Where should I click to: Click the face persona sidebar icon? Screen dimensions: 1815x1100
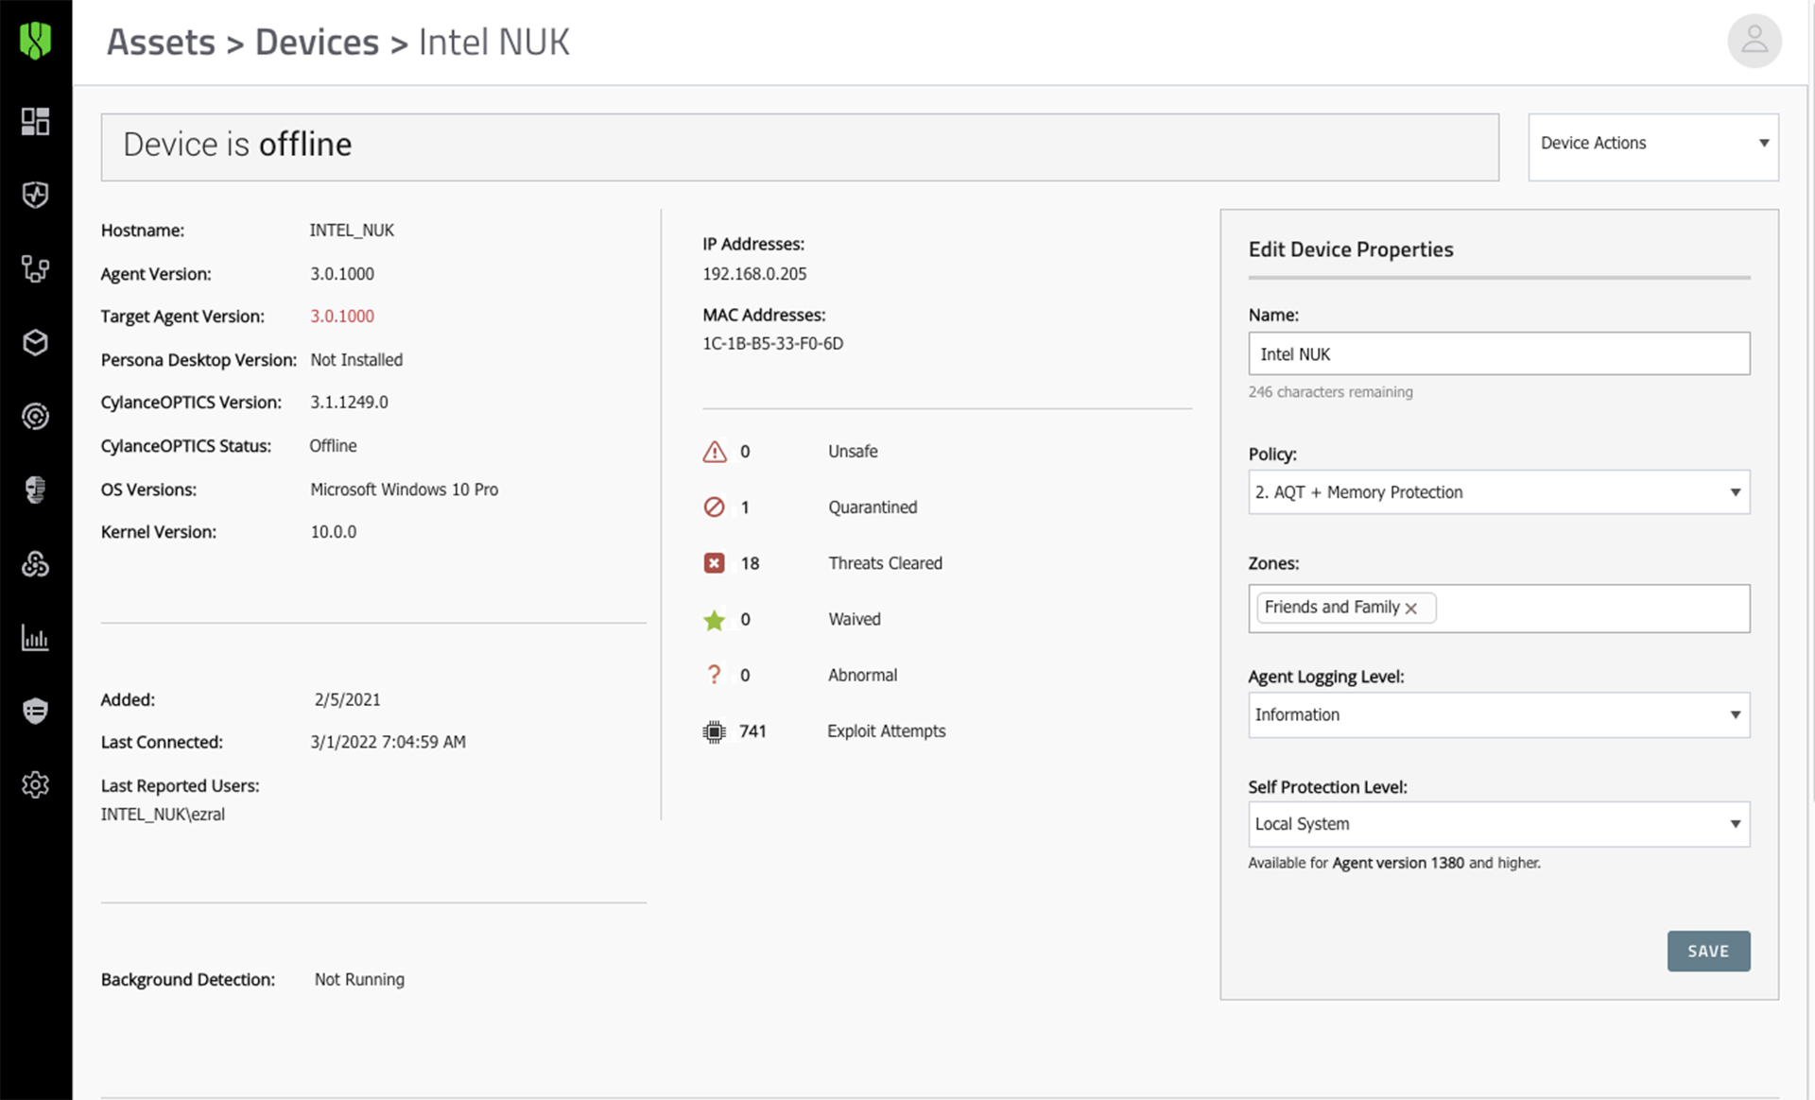(x=35, y=490)
